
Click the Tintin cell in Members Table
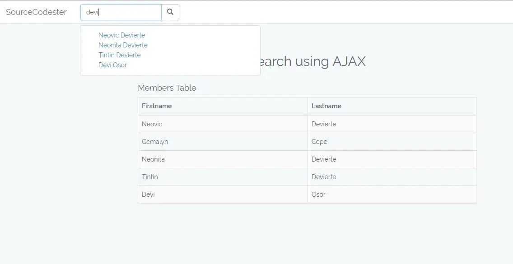pyautogui.click(x=150, y=177)
